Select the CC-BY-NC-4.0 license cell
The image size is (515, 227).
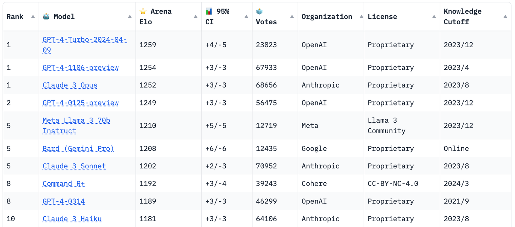[x=393, y=184]
